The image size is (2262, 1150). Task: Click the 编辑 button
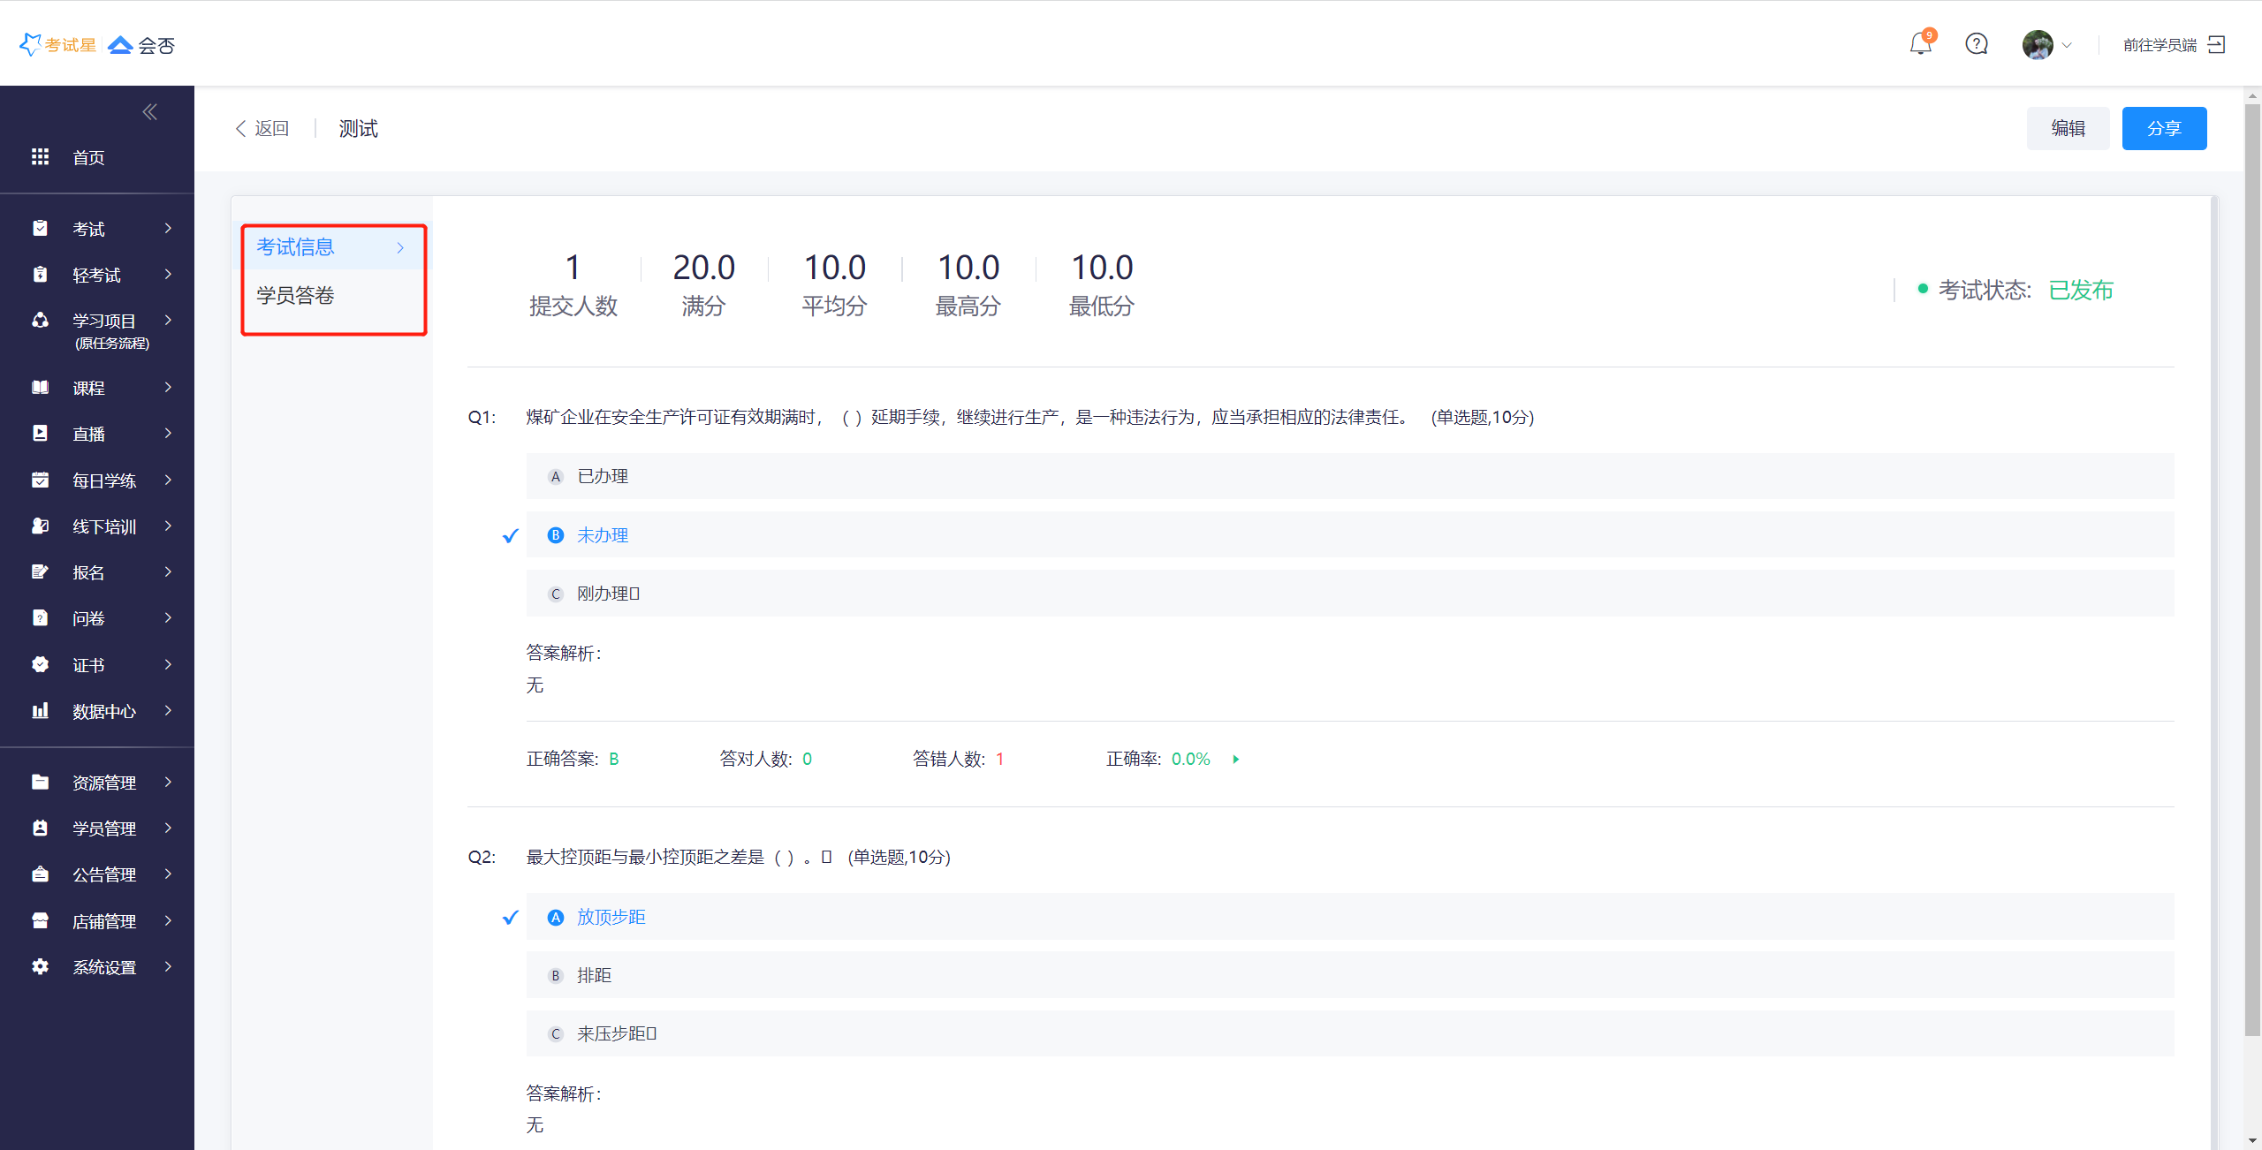2068,129
